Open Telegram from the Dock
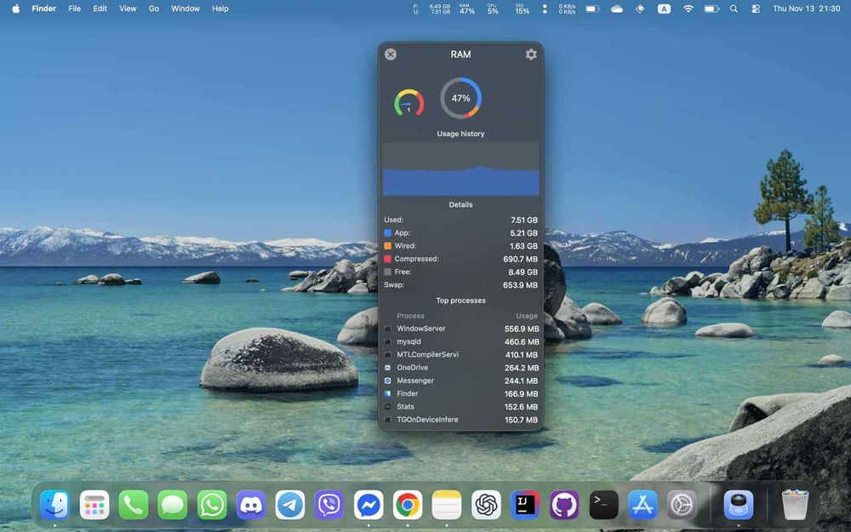The width and height of the screenshot is (851, 532). (x=290, y=505)
